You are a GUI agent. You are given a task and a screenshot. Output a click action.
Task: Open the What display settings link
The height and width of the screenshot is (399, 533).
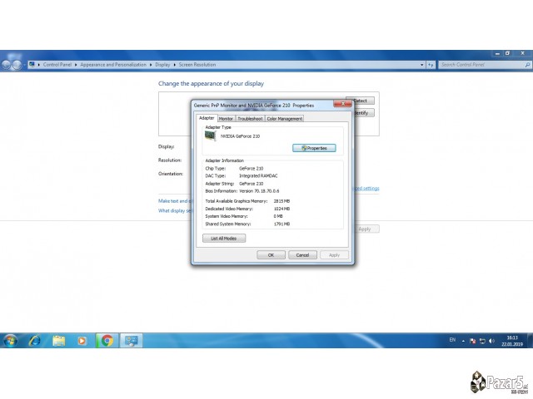[176, 210]
